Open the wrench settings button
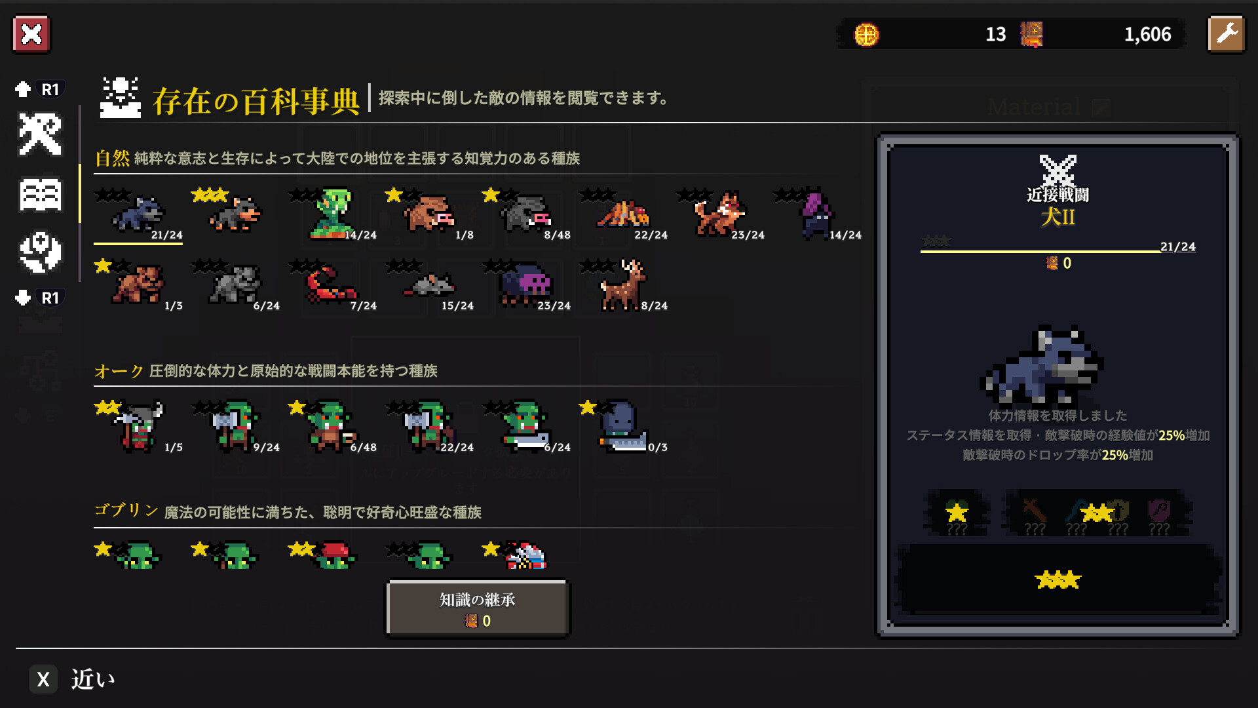 pyautogui.click(x=1226, y=34)
